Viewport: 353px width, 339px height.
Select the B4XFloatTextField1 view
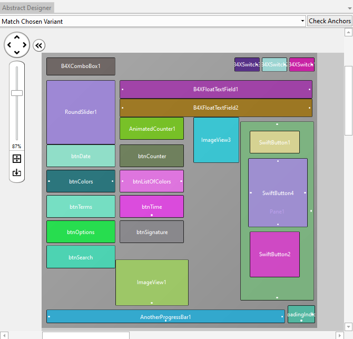coord(216,90)
